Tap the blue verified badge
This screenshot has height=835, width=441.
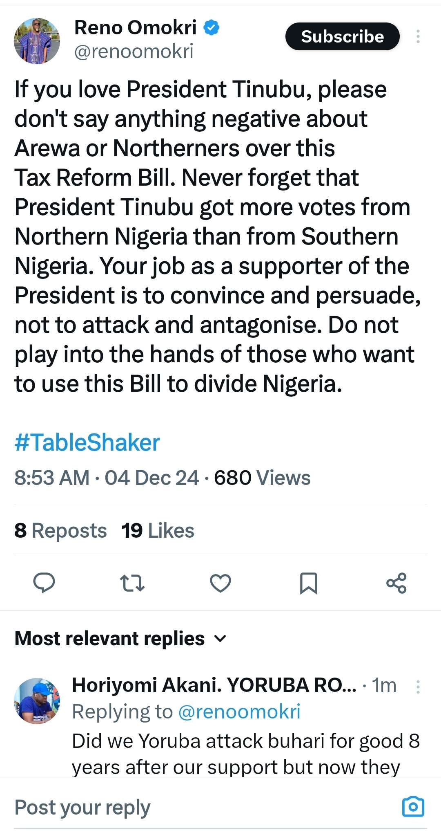pos(212,27)
